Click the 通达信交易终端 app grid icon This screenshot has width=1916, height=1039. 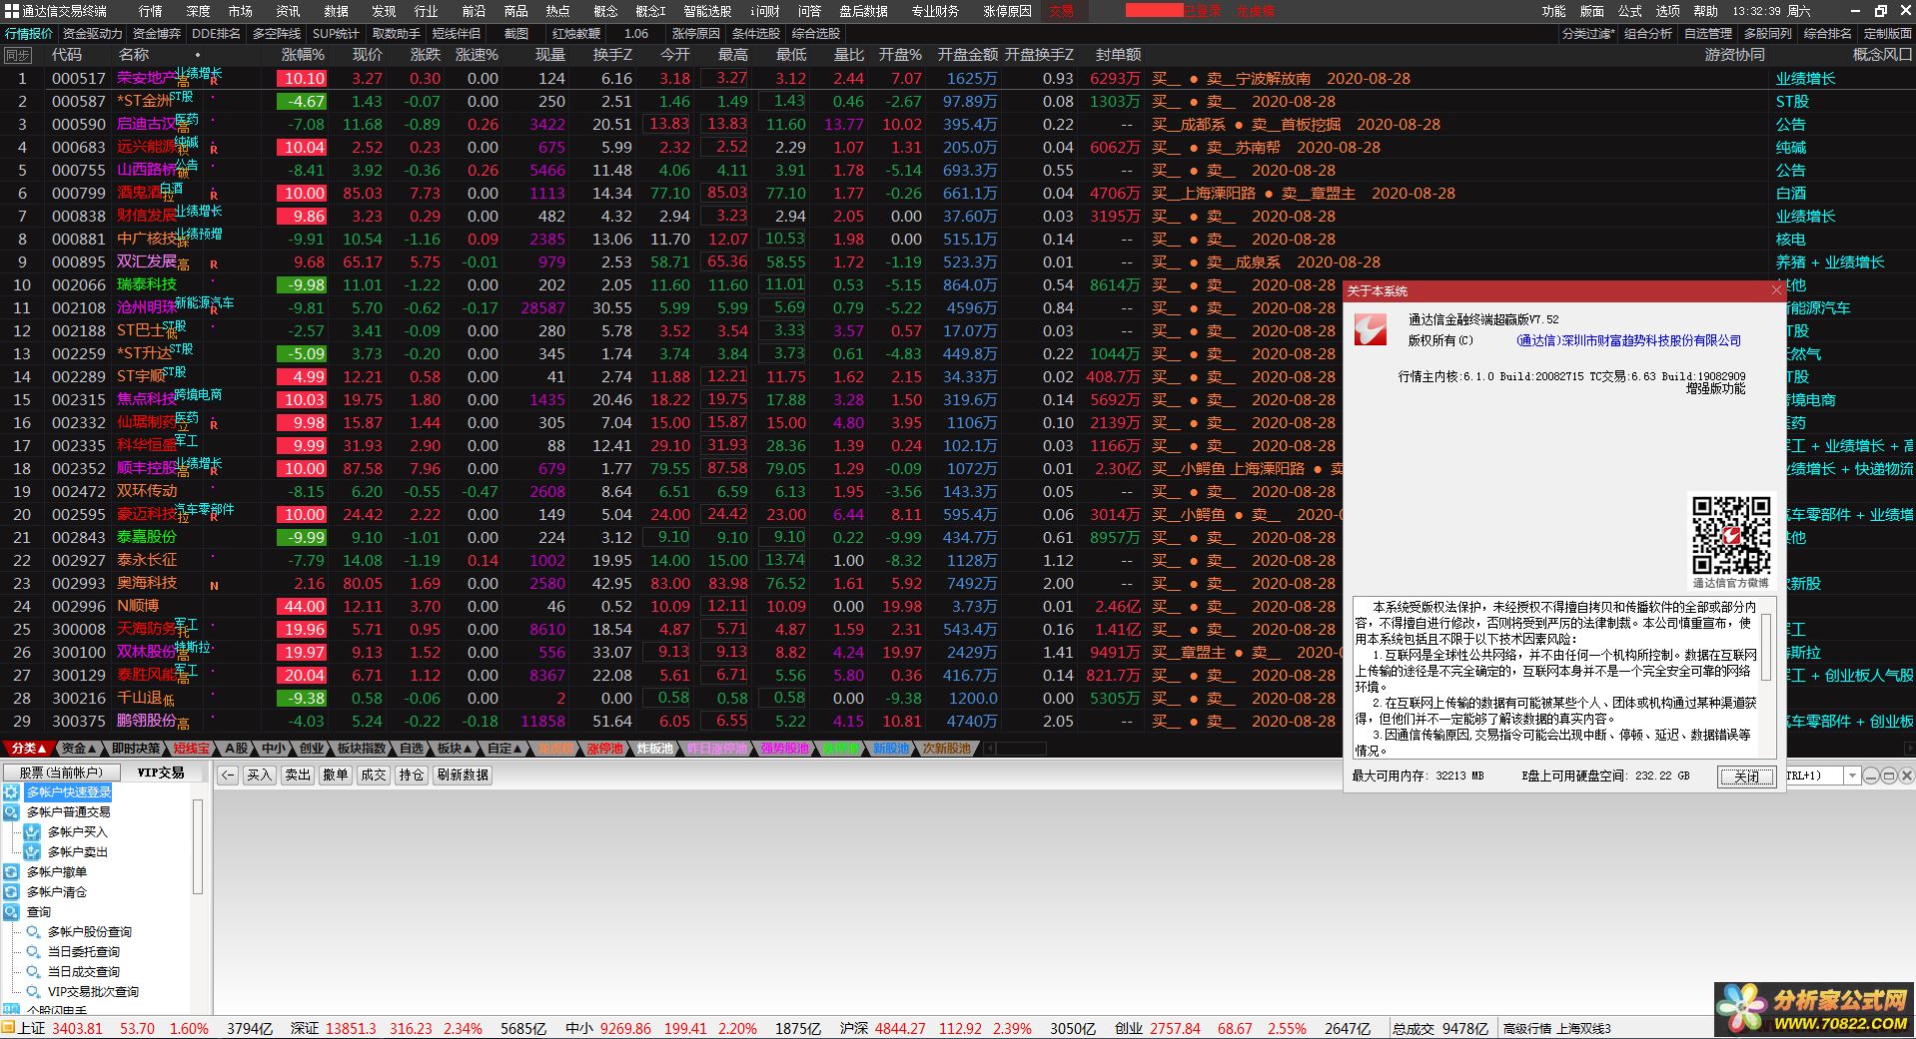11,11
